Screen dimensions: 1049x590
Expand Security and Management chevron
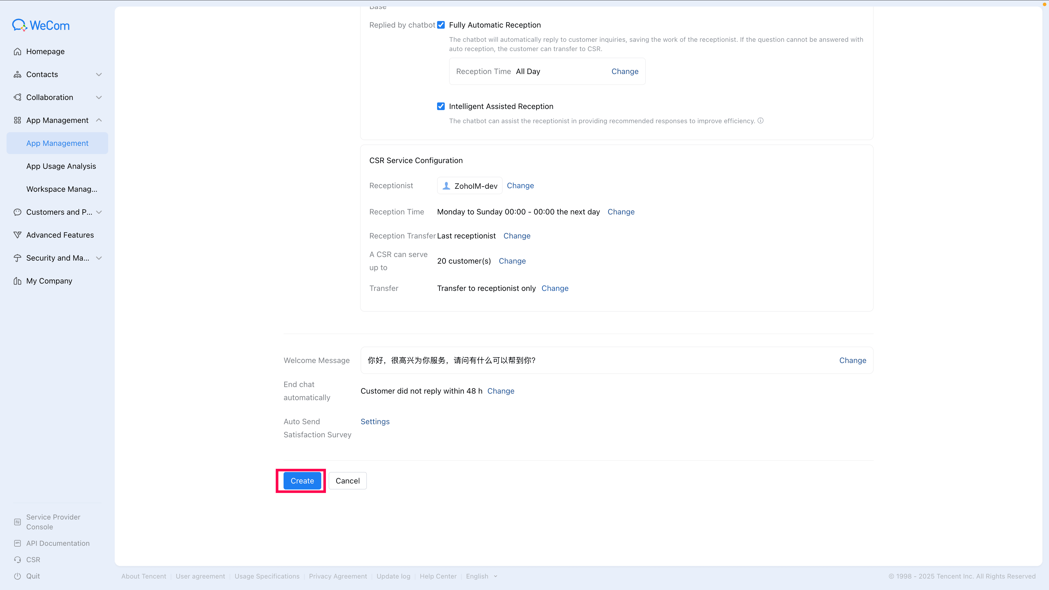point(99,258)
